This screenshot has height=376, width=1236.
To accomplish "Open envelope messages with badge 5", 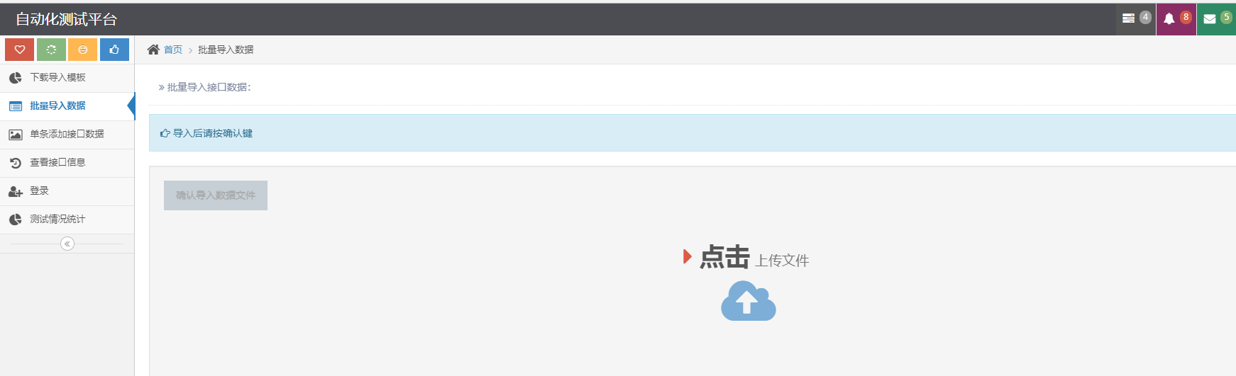I will tap(1217, 18).
